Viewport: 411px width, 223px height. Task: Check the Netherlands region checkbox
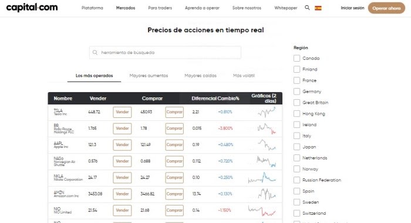[297, 158]
